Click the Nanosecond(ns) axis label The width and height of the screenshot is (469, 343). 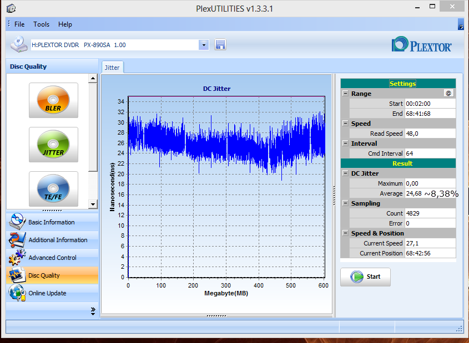[x=112, y=187]
